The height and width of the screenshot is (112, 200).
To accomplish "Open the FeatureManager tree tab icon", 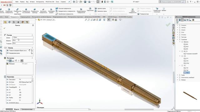I will pos(5,22).
